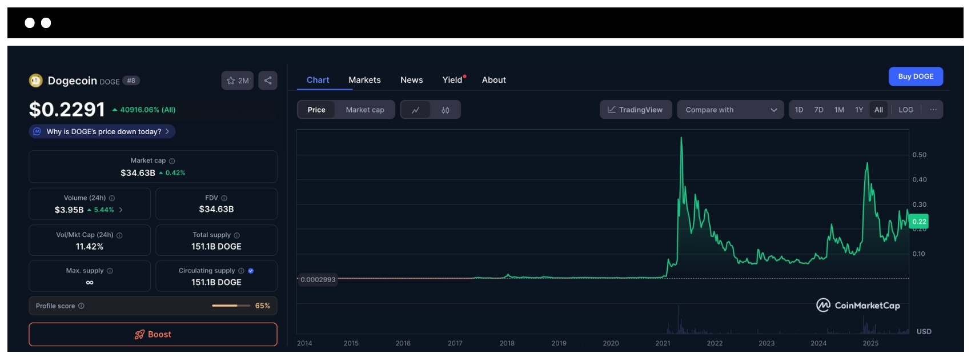
Task: Click the 0.50 label on the price axis
Action: [x=920, y=155]
